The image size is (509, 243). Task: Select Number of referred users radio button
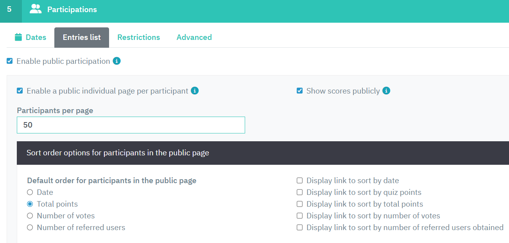(30, 227)
